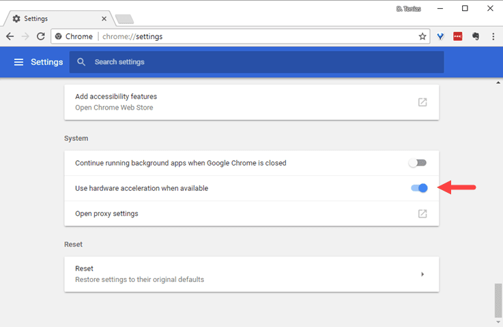The image size is (503, 327).
Task: Open Chrome Web Store external link icon
Action: [x=422, y=102]
